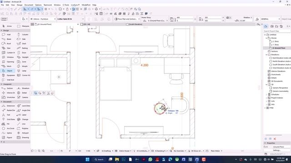Select the Column tool
The width and height of the screenshot is (291, 163).
click(x=23, y=34)
